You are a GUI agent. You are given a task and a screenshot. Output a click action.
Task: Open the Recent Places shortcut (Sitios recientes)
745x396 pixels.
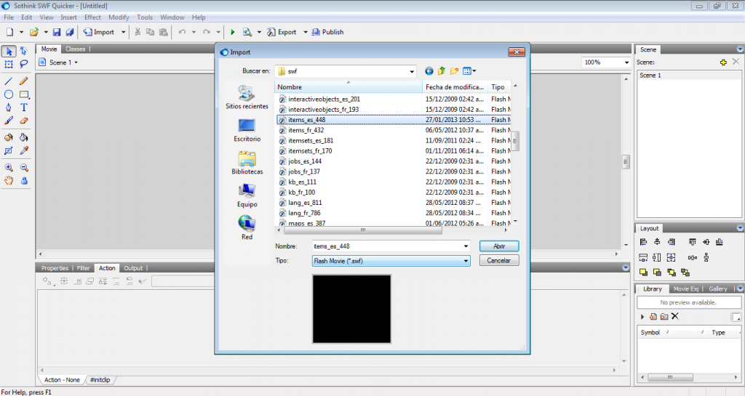point(247,97)
